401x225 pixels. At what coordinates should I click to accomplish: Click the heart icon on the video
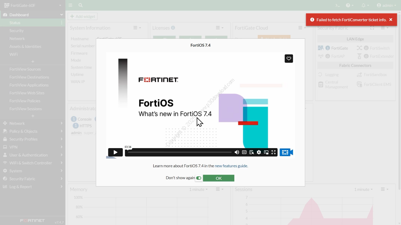(289, 58)
